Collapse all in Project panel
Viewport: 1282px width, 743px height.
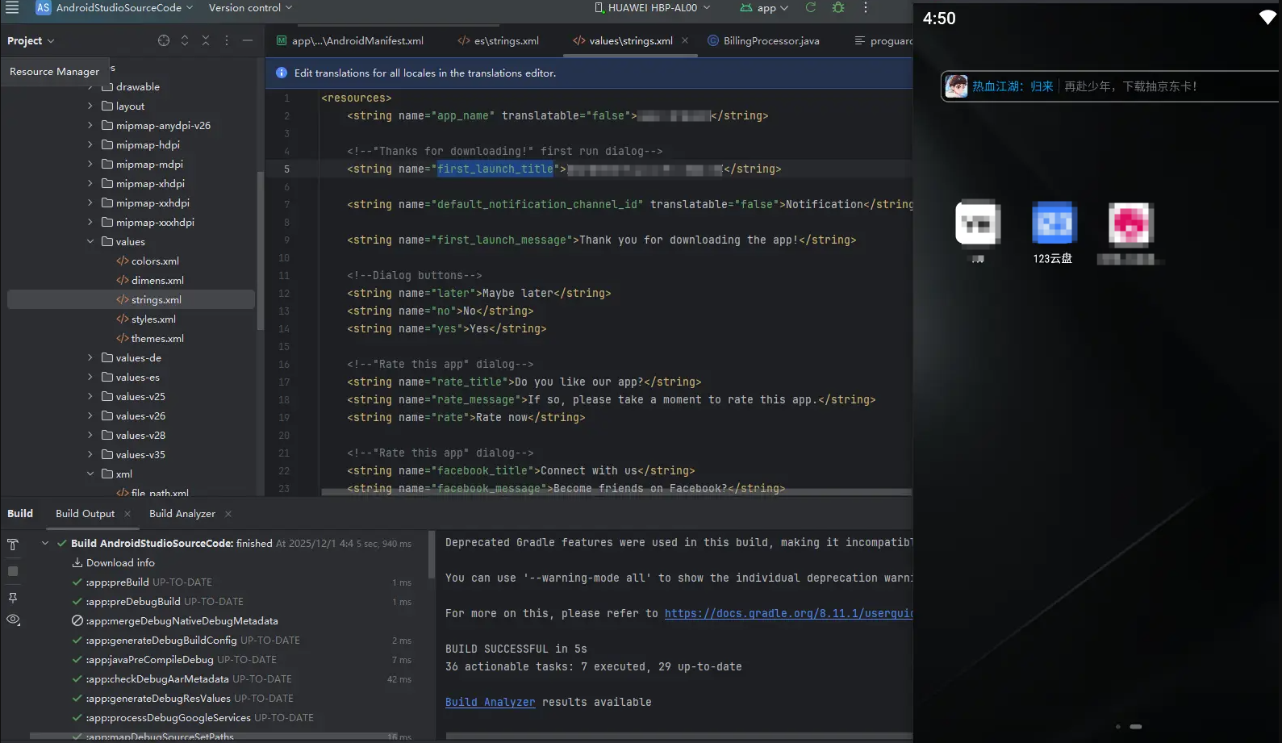pyautogui.click(x=206, y=40)
